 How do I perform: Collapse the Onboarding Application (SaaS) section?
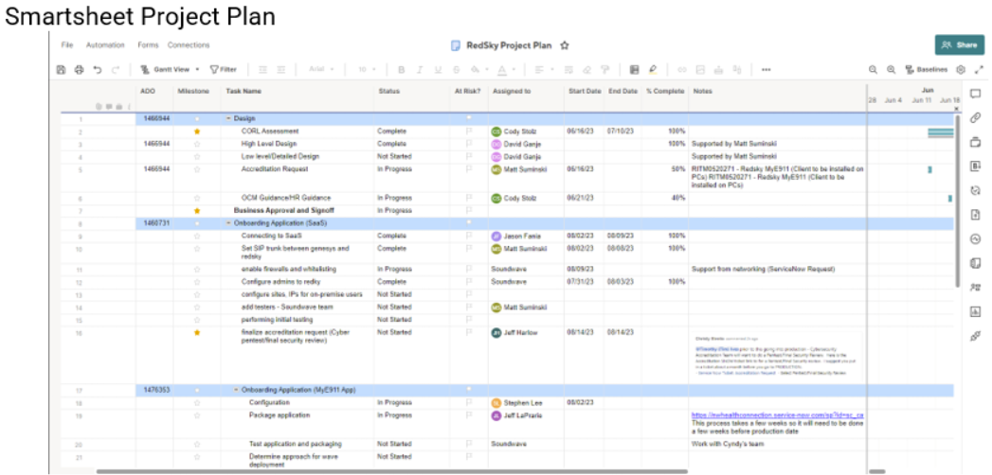coord(229,223)
